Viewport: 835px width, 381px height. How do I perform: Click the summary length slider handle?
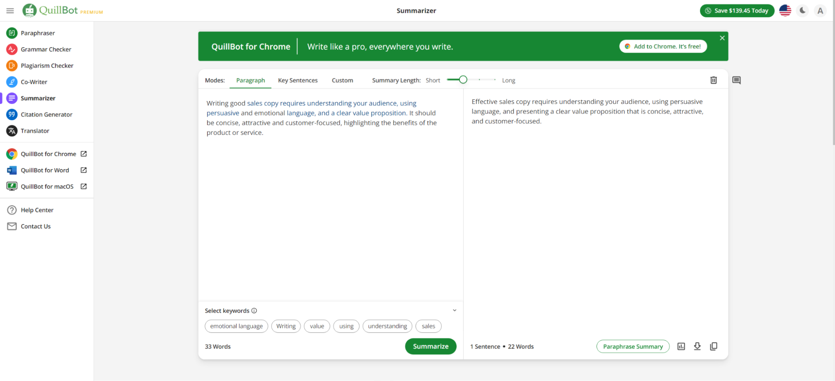click(463, 80)
